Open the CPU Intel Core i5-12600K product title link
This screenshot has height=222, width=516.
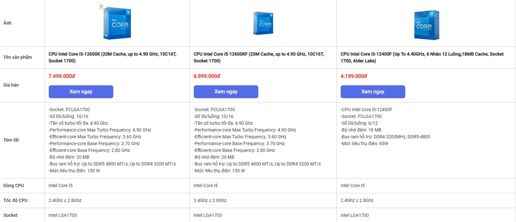[x=112, y=58]
